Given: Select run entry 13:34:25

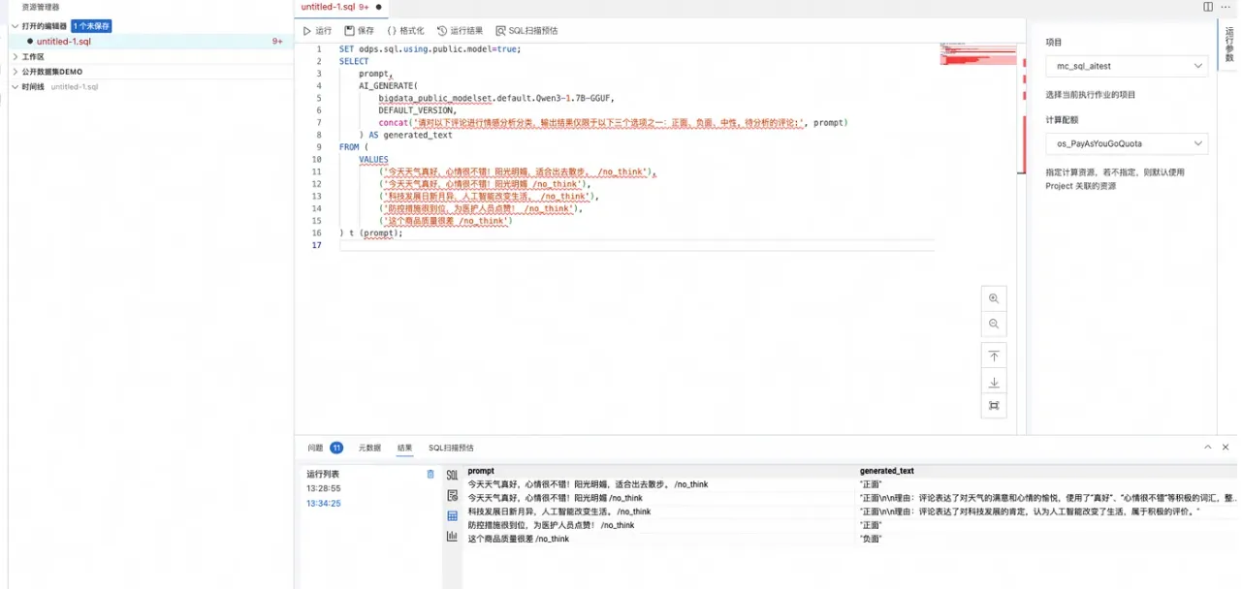Looking at the screenshot, I should (x=324, y=503).
